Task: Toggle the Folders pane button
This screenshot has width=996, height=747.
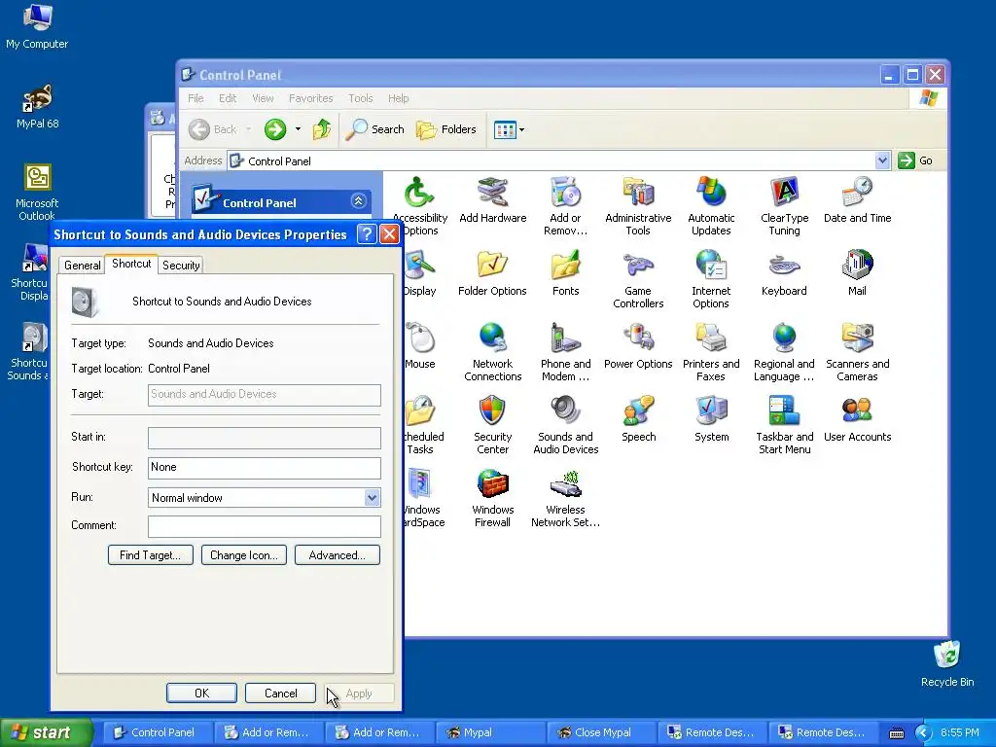Action: (x=446, y=129)
